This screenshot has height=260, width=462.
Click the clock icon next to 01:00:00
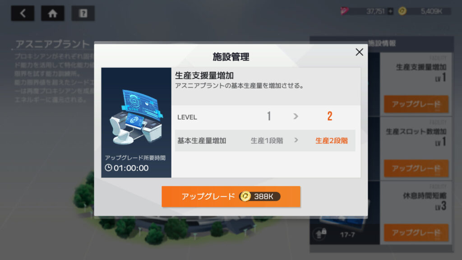(108, 168)
